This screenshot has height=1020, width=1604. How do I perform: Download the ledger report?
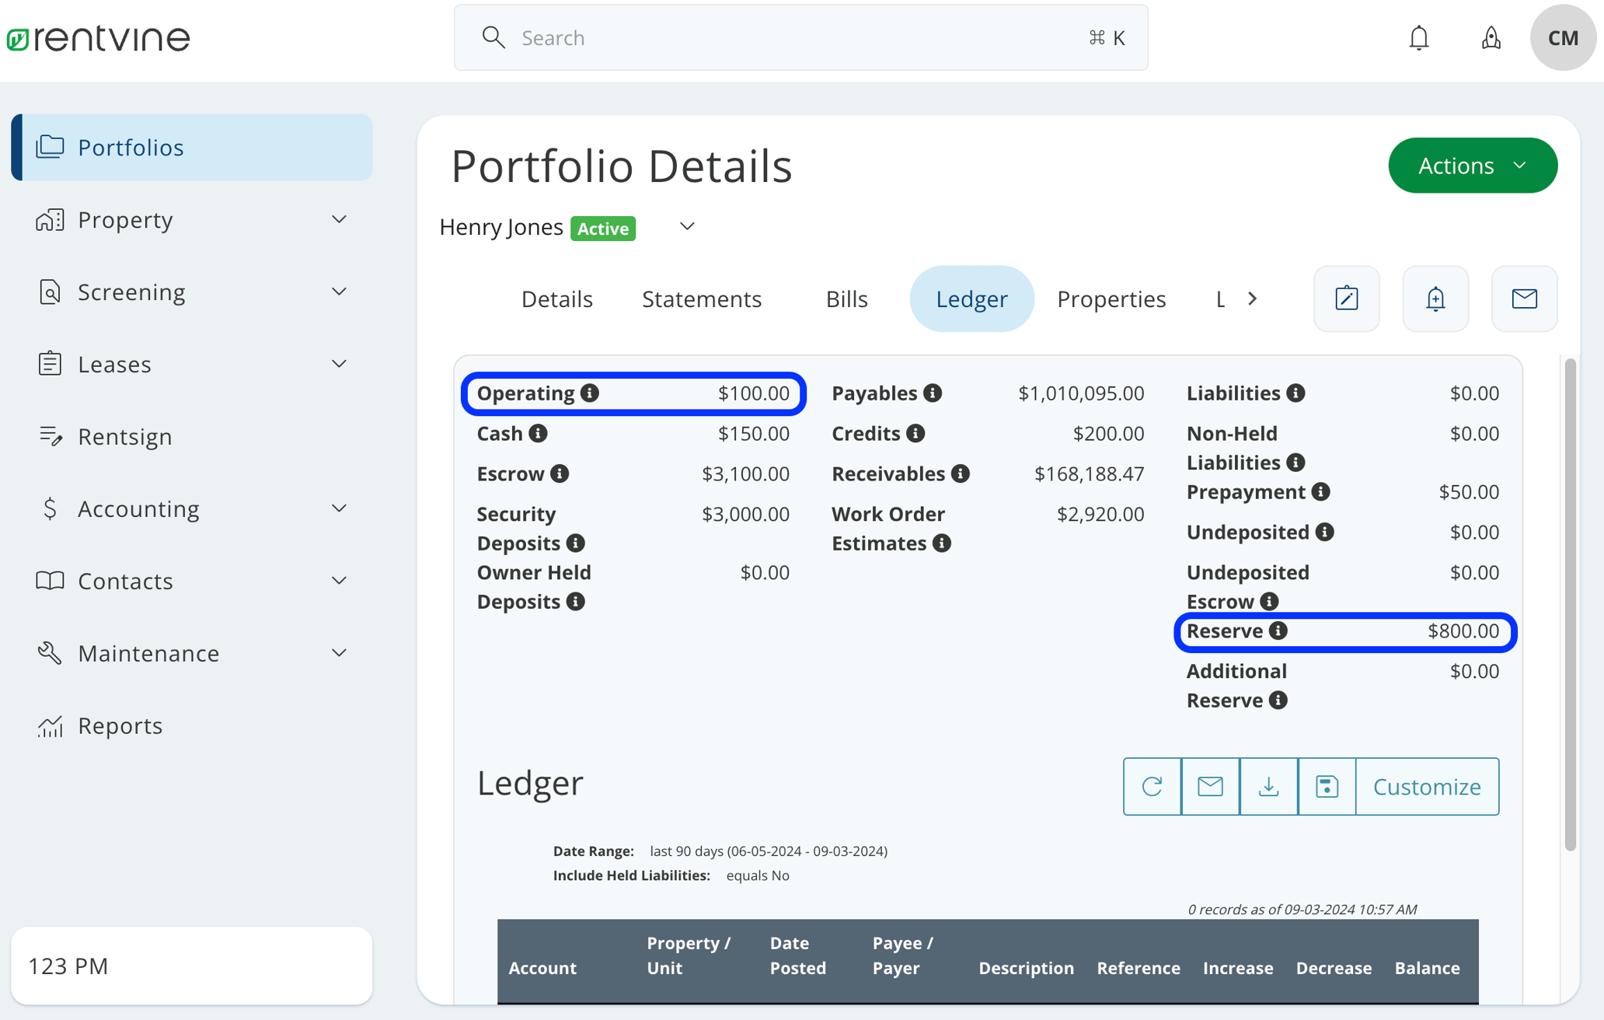[1268, 787]
